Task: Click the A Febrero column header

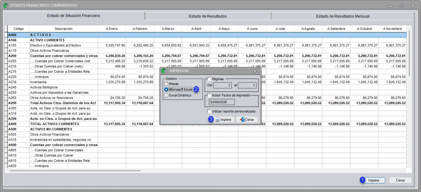Action: [140, 29]
